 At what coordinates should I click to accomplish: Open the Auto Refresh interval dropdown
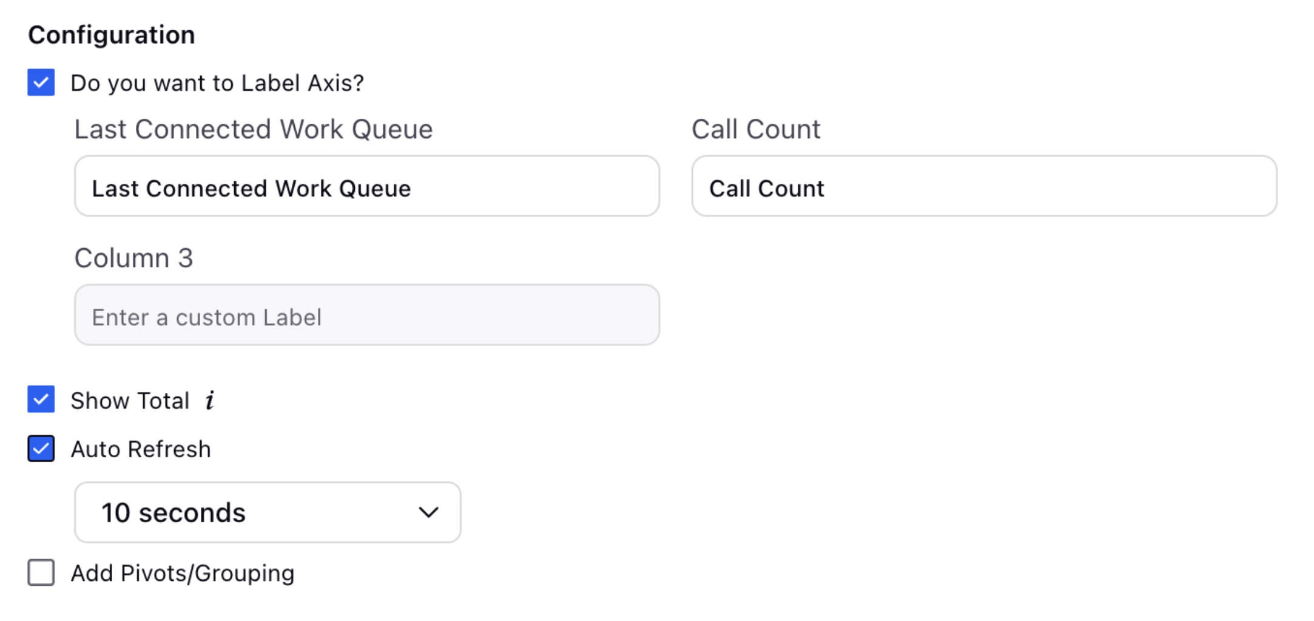pos(268,512)
